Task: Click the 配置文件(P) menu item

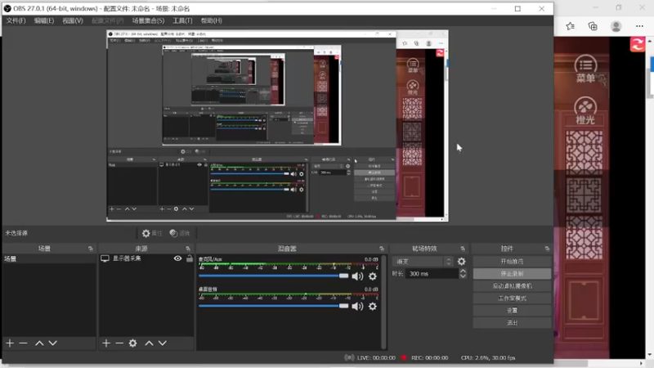Action: click(108, 20)
